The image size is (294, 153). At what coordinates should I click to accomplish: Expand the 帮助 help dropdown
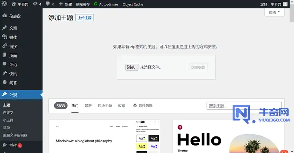(x=274, y=12)
